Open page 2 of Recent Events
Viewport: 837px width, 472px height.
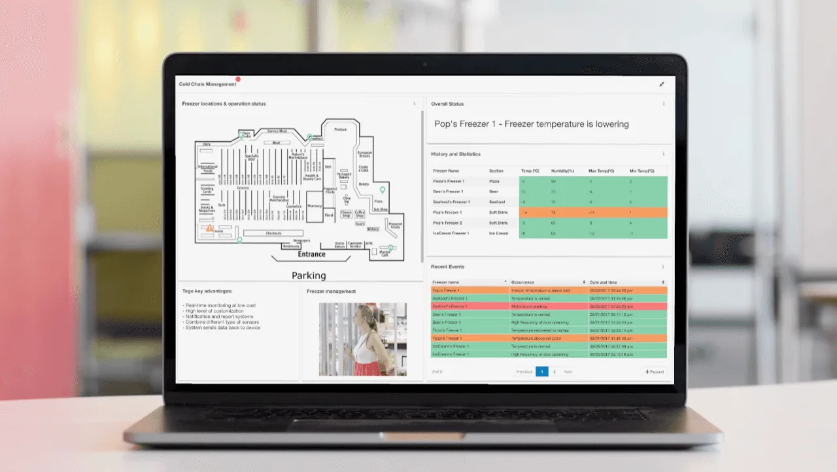[554, 371]
